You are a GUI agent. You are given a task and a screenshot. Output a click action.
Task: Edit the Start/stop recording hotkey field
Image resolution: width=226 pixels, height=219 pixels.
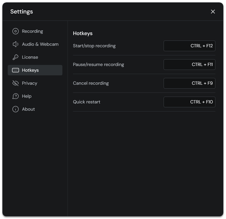189,46
